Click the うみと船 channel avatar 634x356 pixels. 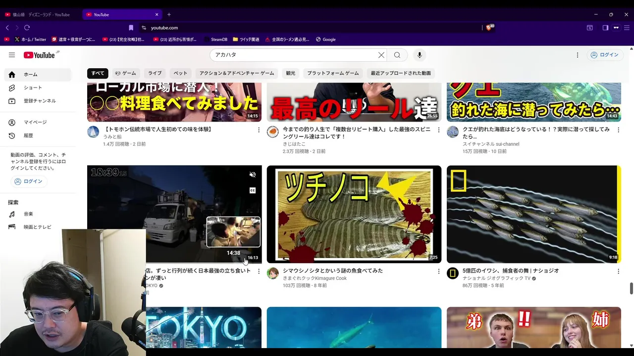pyautogui.click(x=93, y=132)
